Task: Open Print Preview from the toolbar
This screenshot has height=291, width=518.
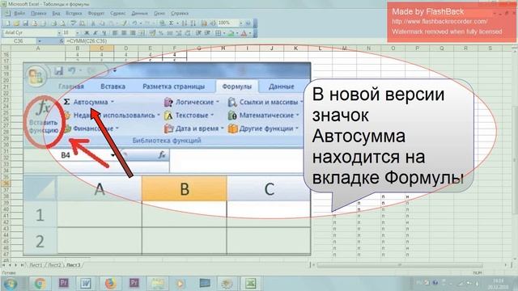Action: [62, 23]
